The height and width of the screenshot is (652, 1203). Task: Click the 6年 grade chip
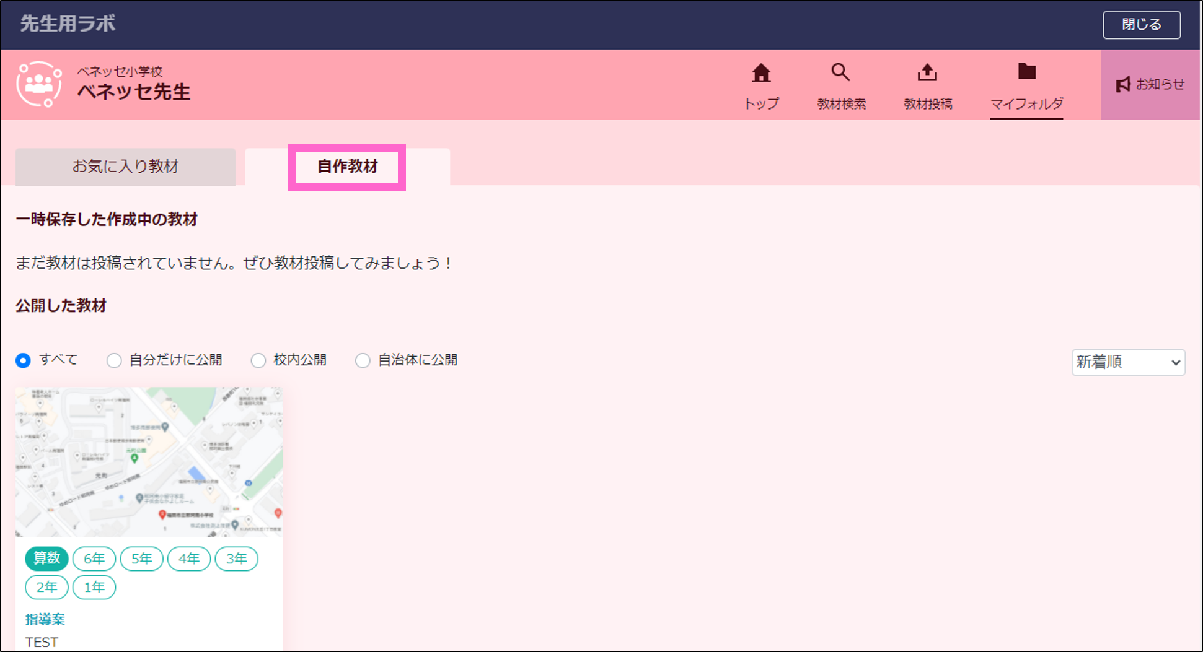pyautogui.click(x=94, y=558)
